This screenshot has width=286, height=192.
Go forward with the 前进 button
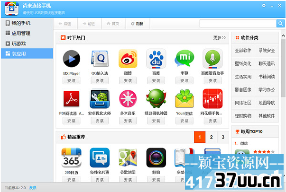coord(89,24)
